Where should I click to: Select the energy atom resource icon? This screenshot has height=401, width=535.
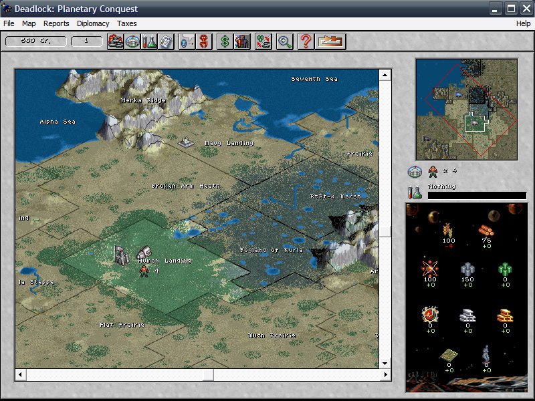(x=430, y=268)
